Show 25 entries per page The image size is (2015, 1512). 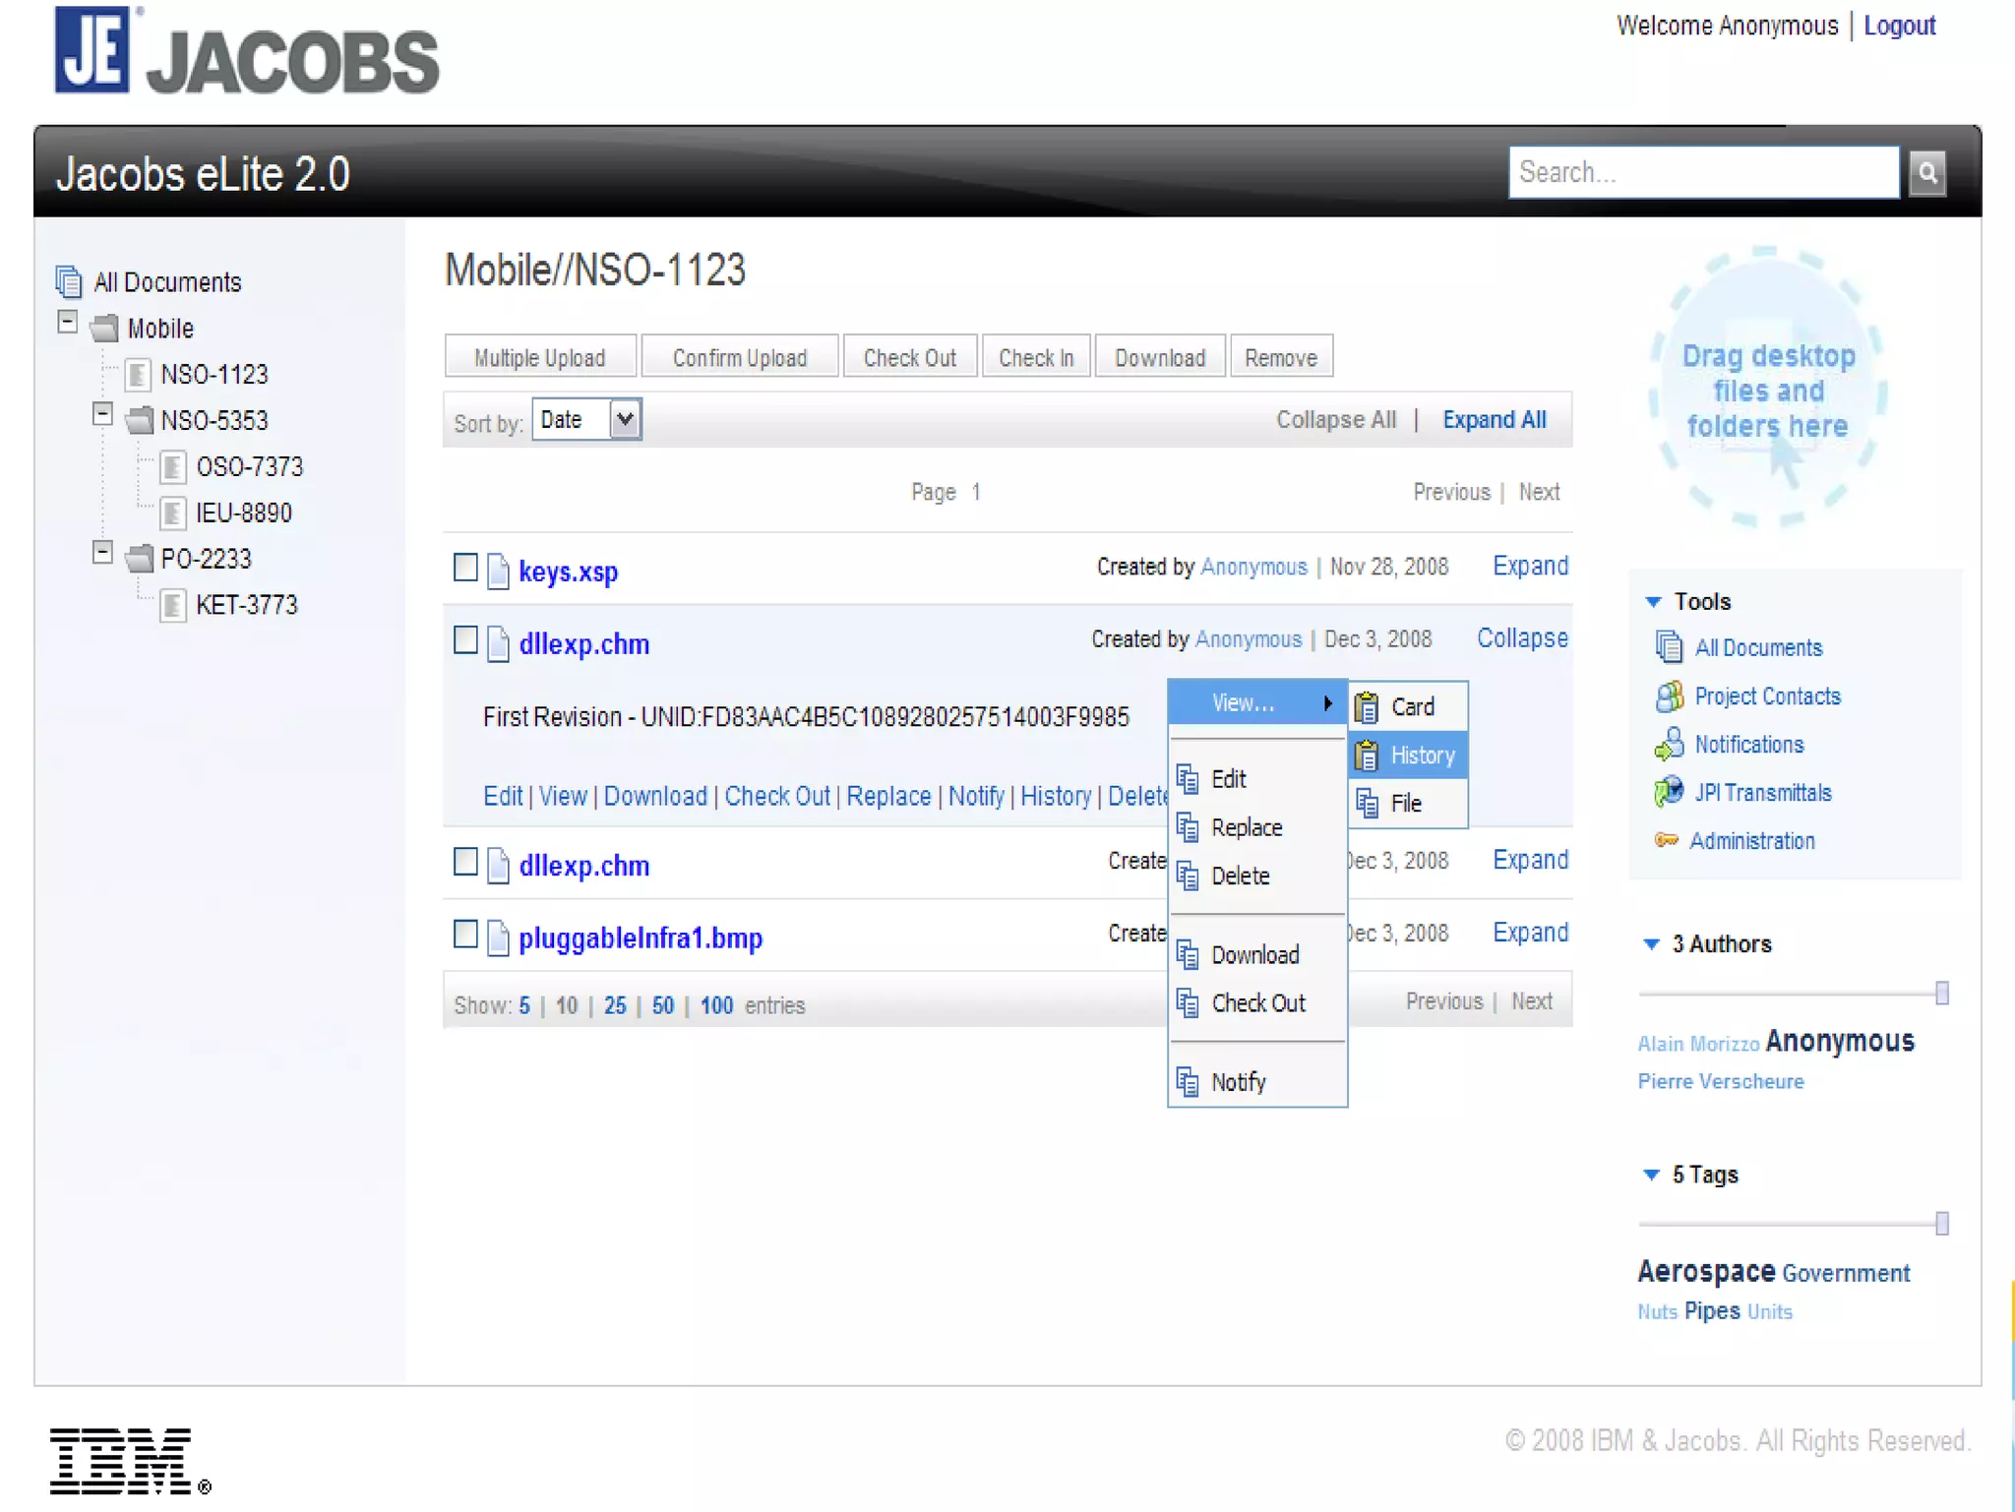[615, 1005]
